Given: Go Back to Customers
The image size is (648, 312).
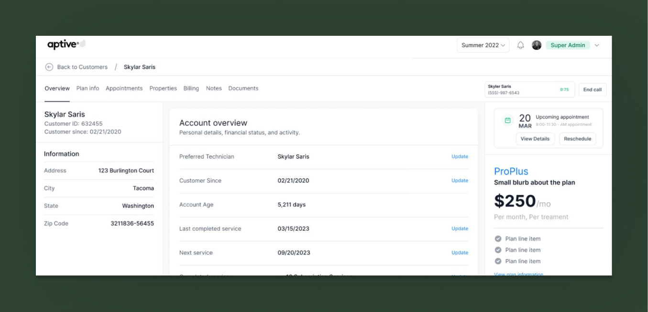Looking at the screenshot, I should (82, 67).
